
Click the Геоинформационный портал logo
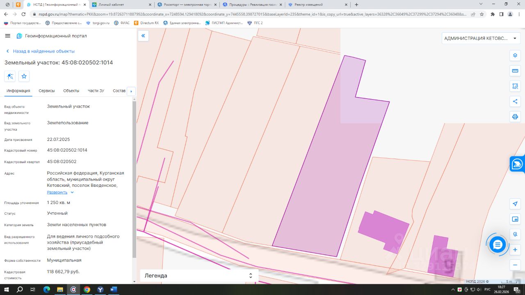click(x=52, y=36)
